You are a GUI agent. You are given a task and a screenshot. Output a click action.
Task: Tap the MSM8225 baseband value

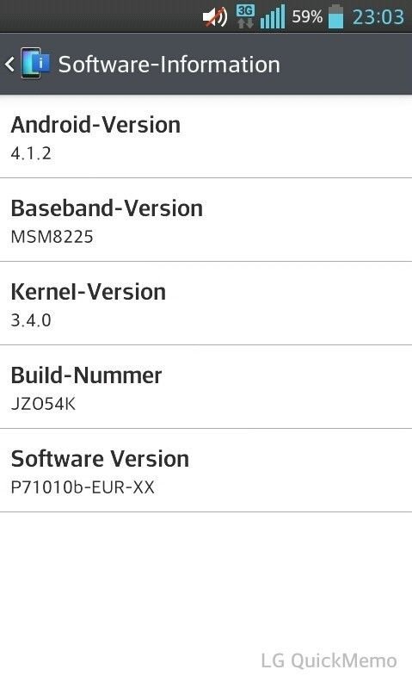pos(52,237)
